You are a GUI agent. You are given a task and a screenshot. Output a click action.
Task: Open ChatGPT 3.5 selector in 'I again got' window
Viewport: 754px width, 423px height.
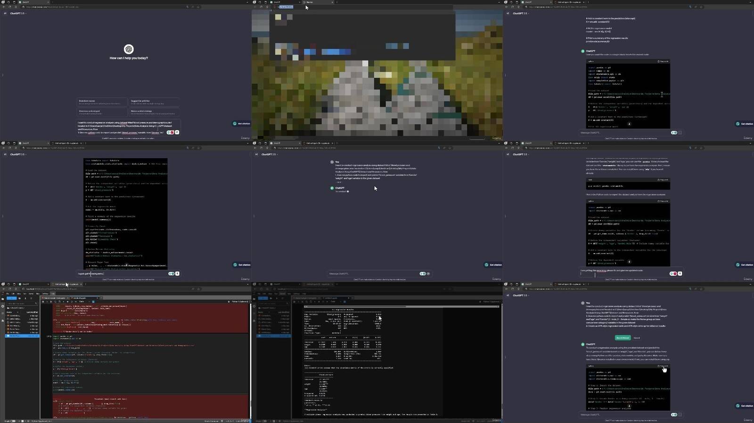18,154
